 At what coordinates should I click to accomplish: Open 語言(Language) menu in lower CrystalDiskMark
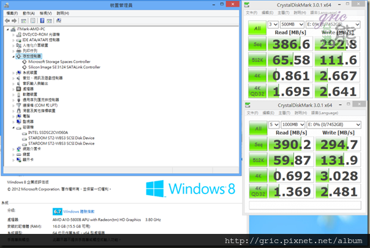click(325, 113)
